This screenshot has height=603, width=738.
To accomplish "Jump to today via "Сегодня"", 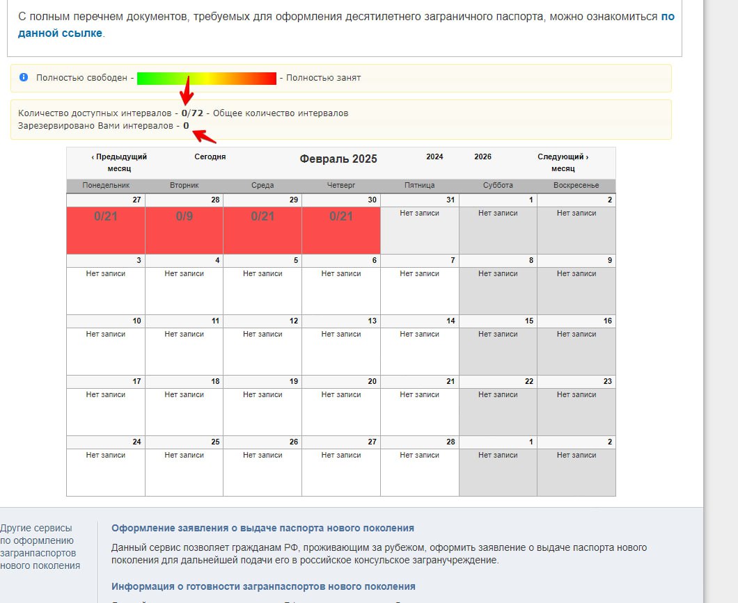I will [x=210, y=157].
